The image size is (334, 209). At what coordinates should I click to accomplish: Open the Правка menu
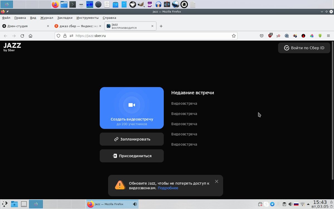(20, 18)
